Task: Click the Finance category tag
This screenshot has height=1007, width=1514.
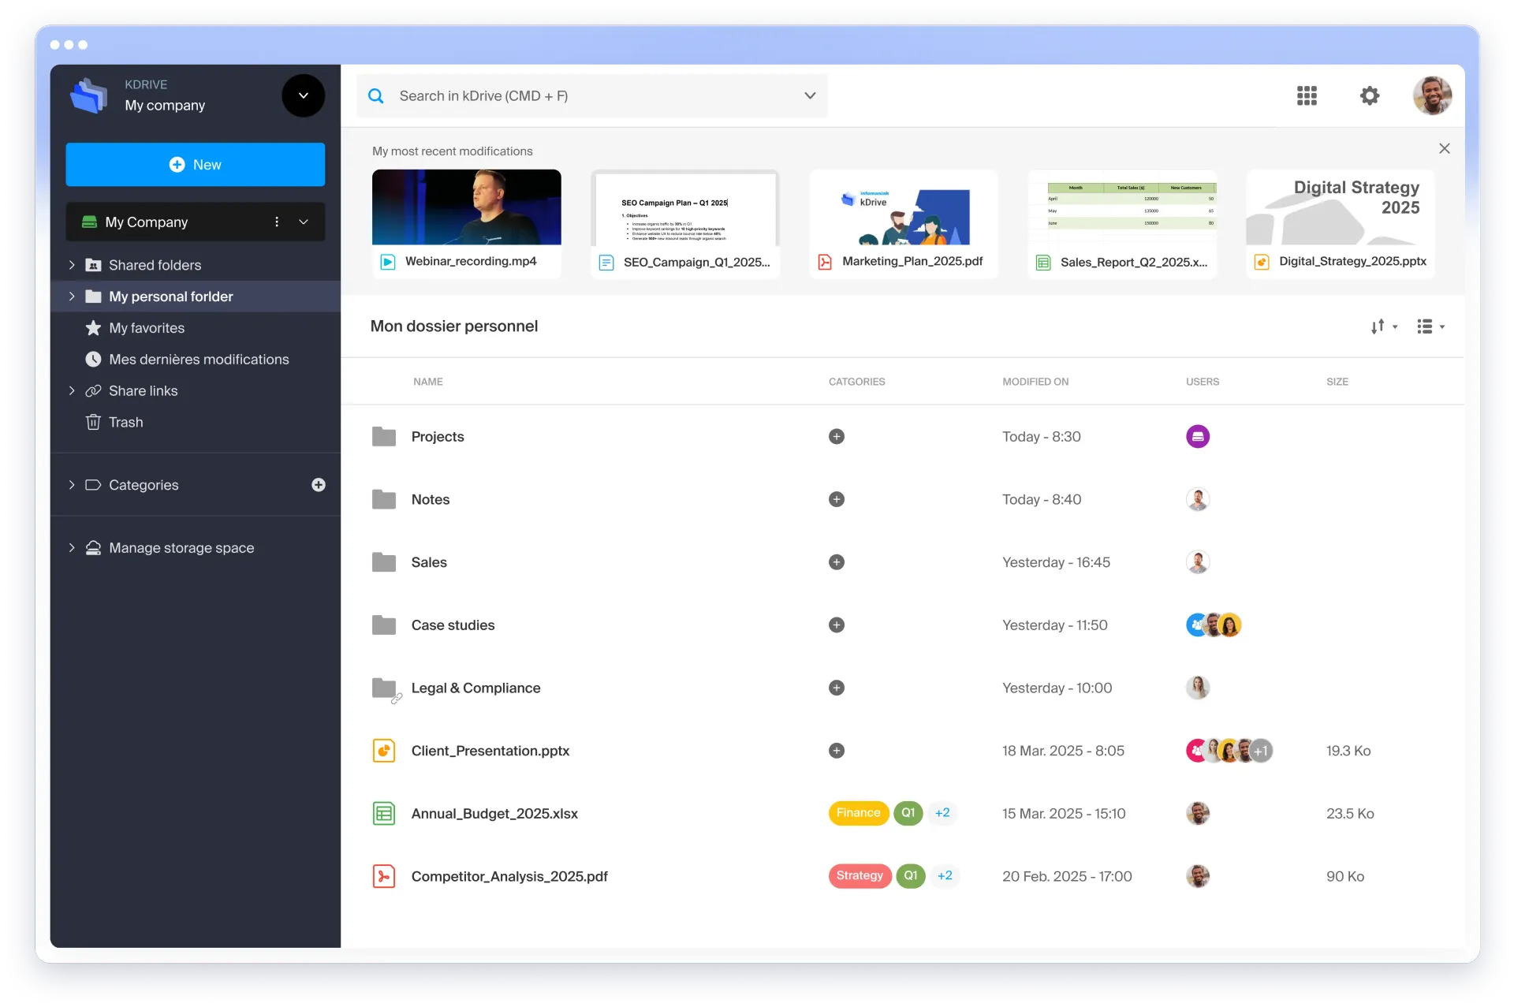Action: pyautogui.click(x=858, y=813)
